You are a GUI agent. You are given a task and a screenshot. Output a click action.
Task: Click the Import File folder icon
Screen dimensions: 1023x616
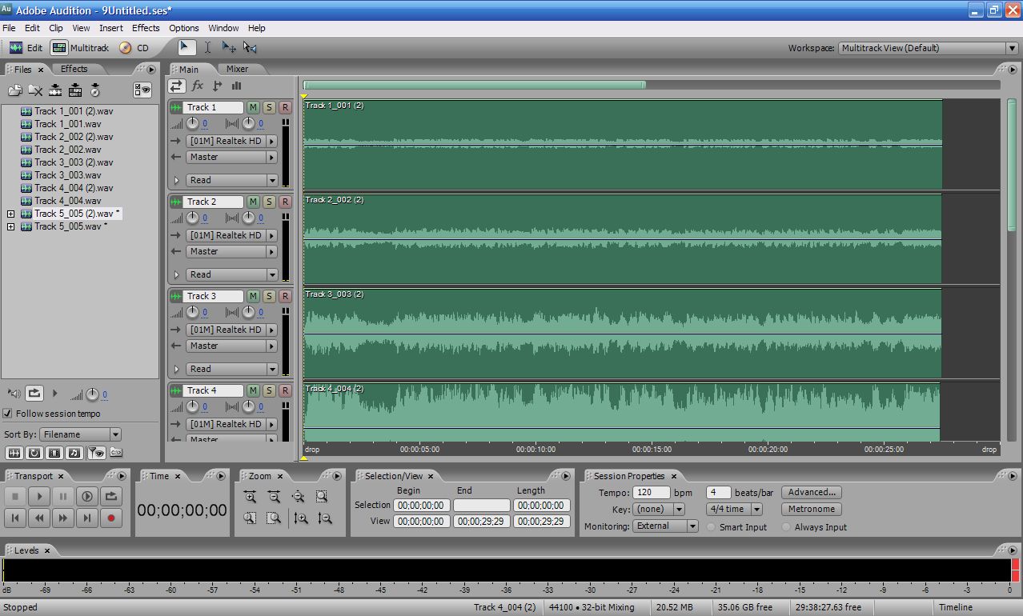tap(15, 90)
